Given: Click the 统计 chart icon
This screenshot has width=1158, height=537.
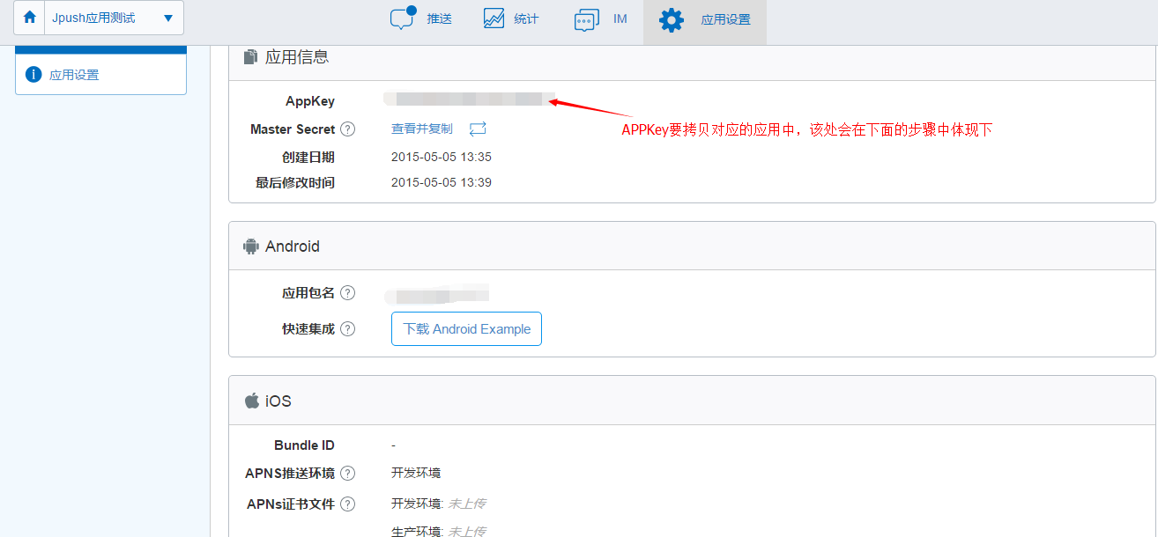Looking at the screenshot, I should 494,18.
